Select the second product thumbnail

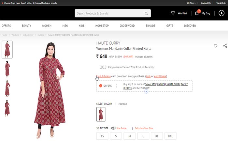(x=7, y=69)
